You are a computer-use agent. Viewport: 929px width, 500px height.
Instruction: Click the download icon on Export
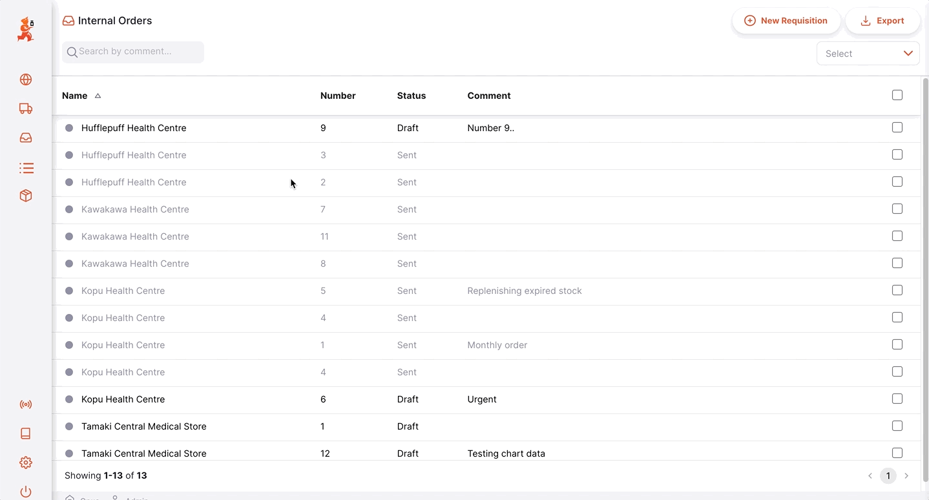866,21
